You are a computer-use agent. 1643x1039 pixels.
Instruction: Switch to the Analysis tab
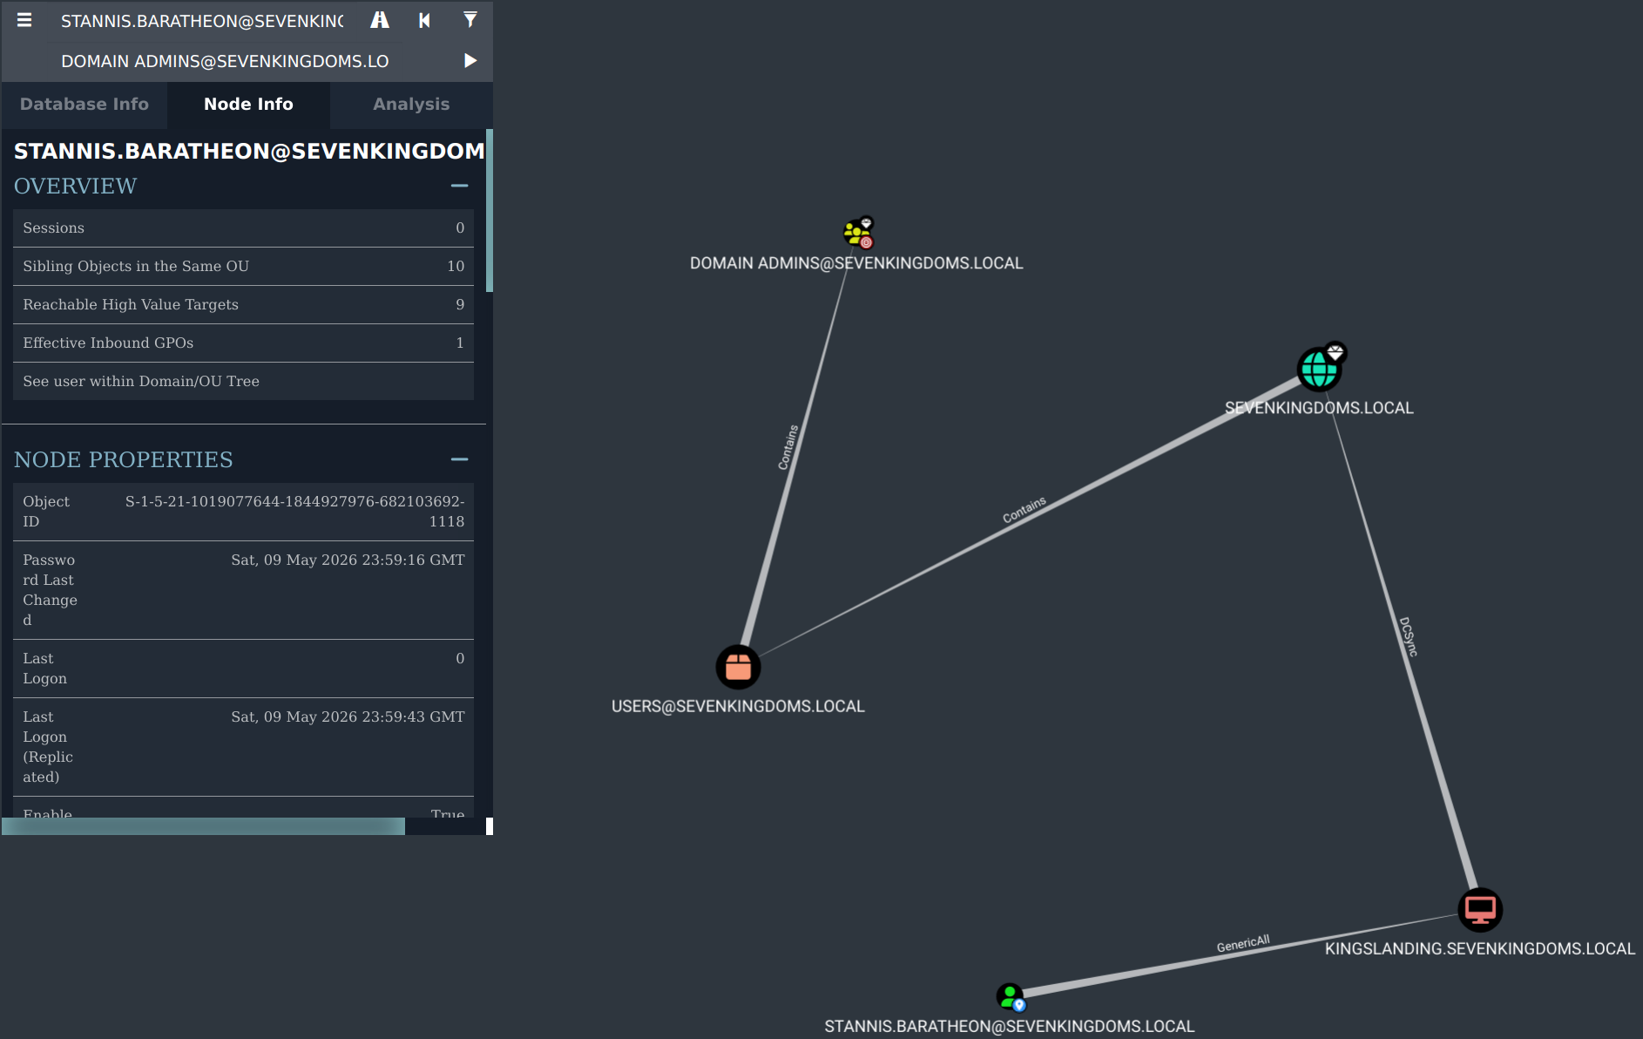(x=411, y=105)
